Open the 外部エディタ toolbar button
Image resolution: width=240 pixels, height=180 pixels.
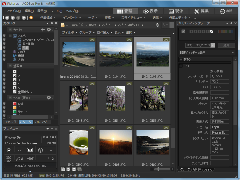coord(180,18)
